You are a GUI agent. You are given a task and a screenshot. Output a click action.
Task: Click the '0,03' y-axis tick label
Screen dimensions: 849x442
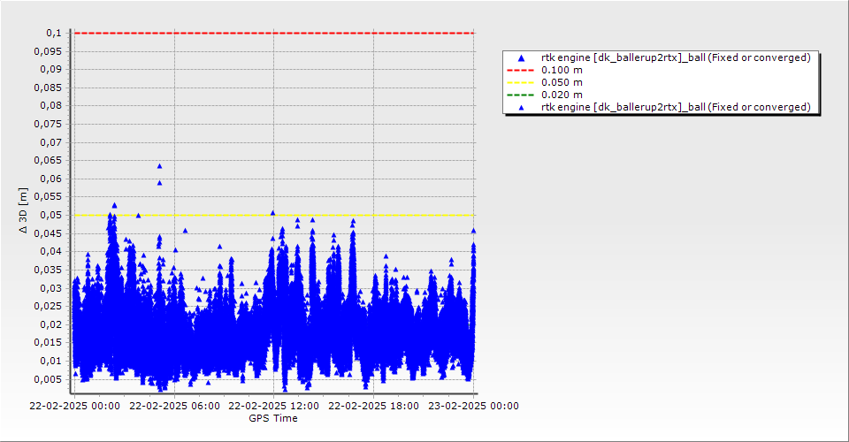coord(51,288)
